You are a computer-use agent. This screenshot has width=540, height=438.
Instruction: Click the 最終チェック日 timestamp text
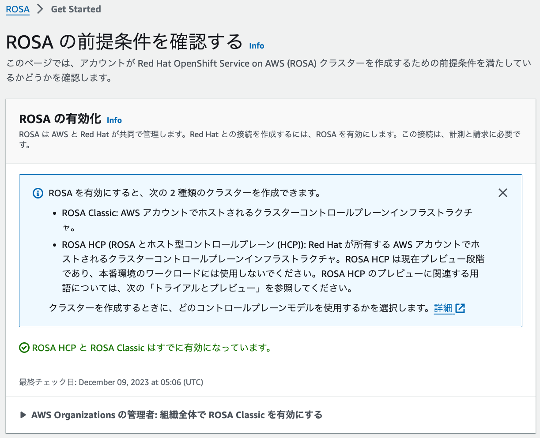coord(111,382)
